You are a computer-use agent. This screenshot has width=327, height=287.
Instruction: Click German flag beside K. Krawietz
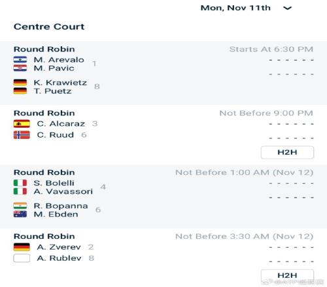[20, 82]
